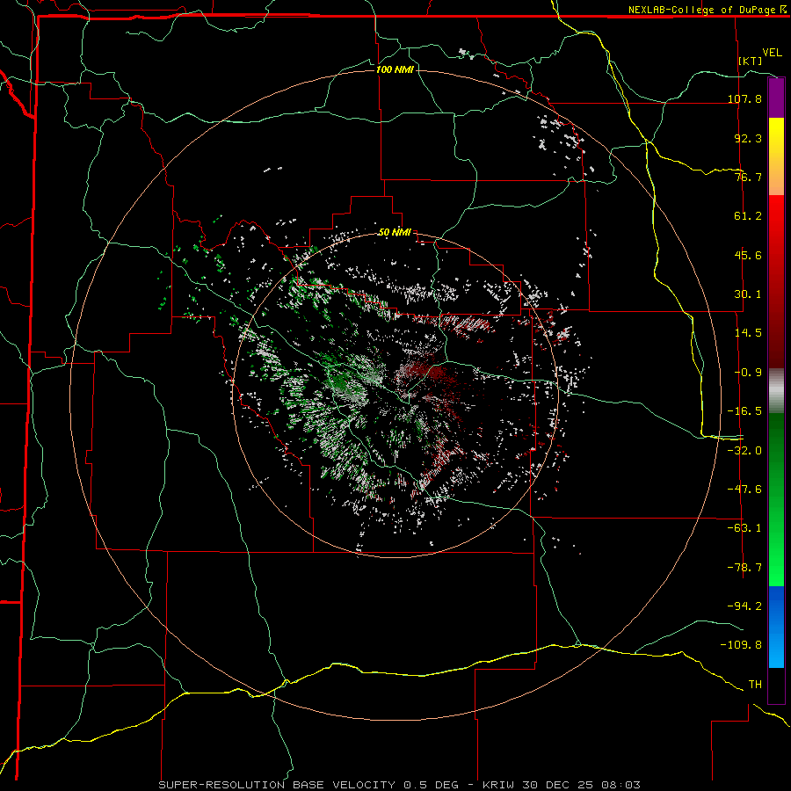The height and width of the screenshot is (791, 791).
Task: Select the -47.6 velocity value
Action: tap(744, 490)
